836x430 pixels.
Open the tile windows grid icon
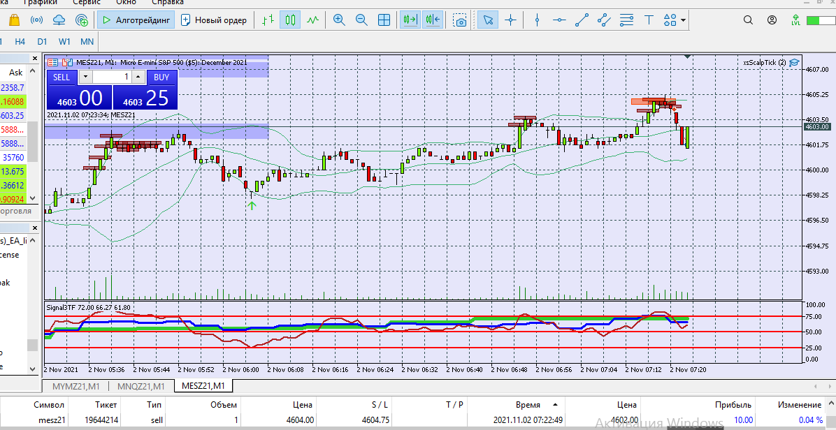click(384, 20)
